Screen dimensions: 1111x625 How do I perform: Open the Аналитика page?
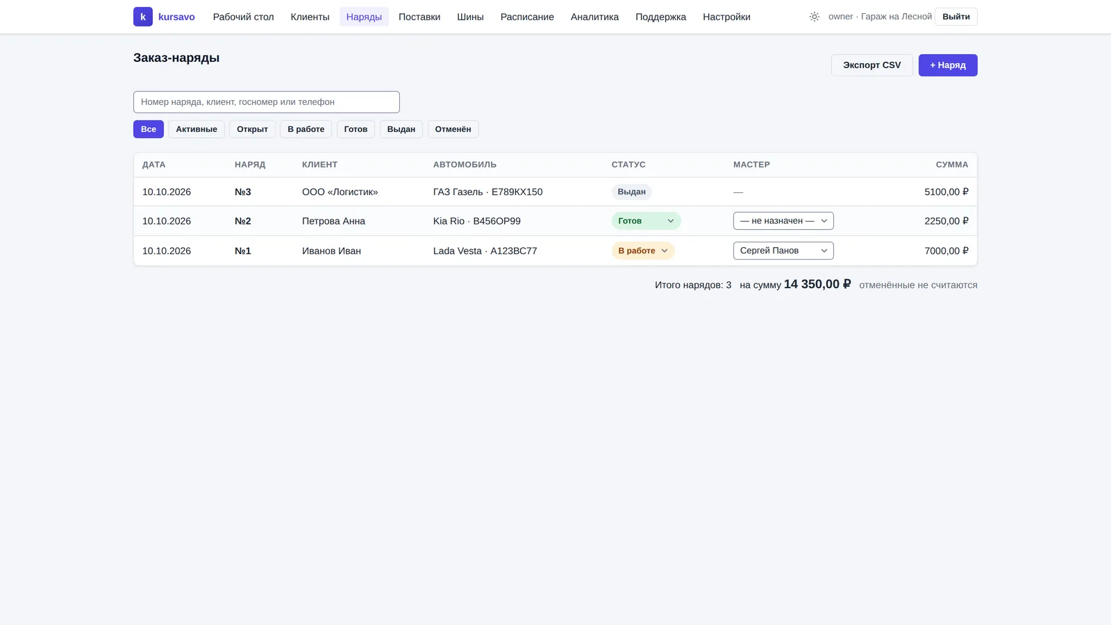pyautogui.click(x=594, y=17)
